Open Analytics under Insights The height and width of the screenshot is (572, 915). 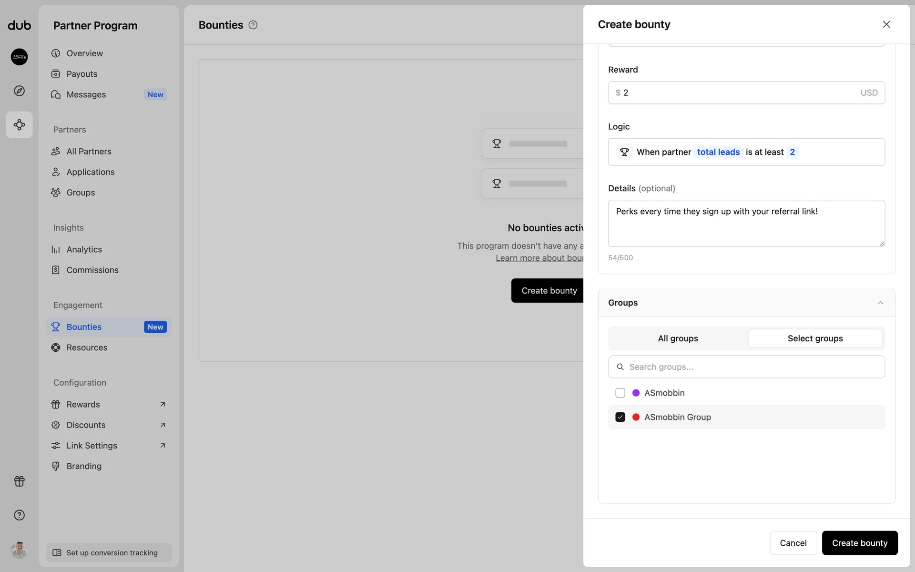(84, 249)
